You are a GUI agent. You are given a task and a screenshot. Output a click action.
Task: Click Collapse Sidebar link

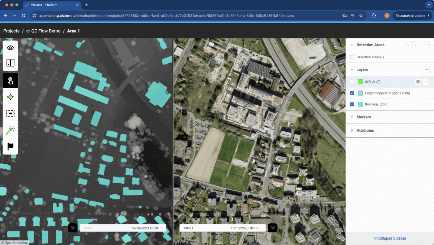coord(390,238)
